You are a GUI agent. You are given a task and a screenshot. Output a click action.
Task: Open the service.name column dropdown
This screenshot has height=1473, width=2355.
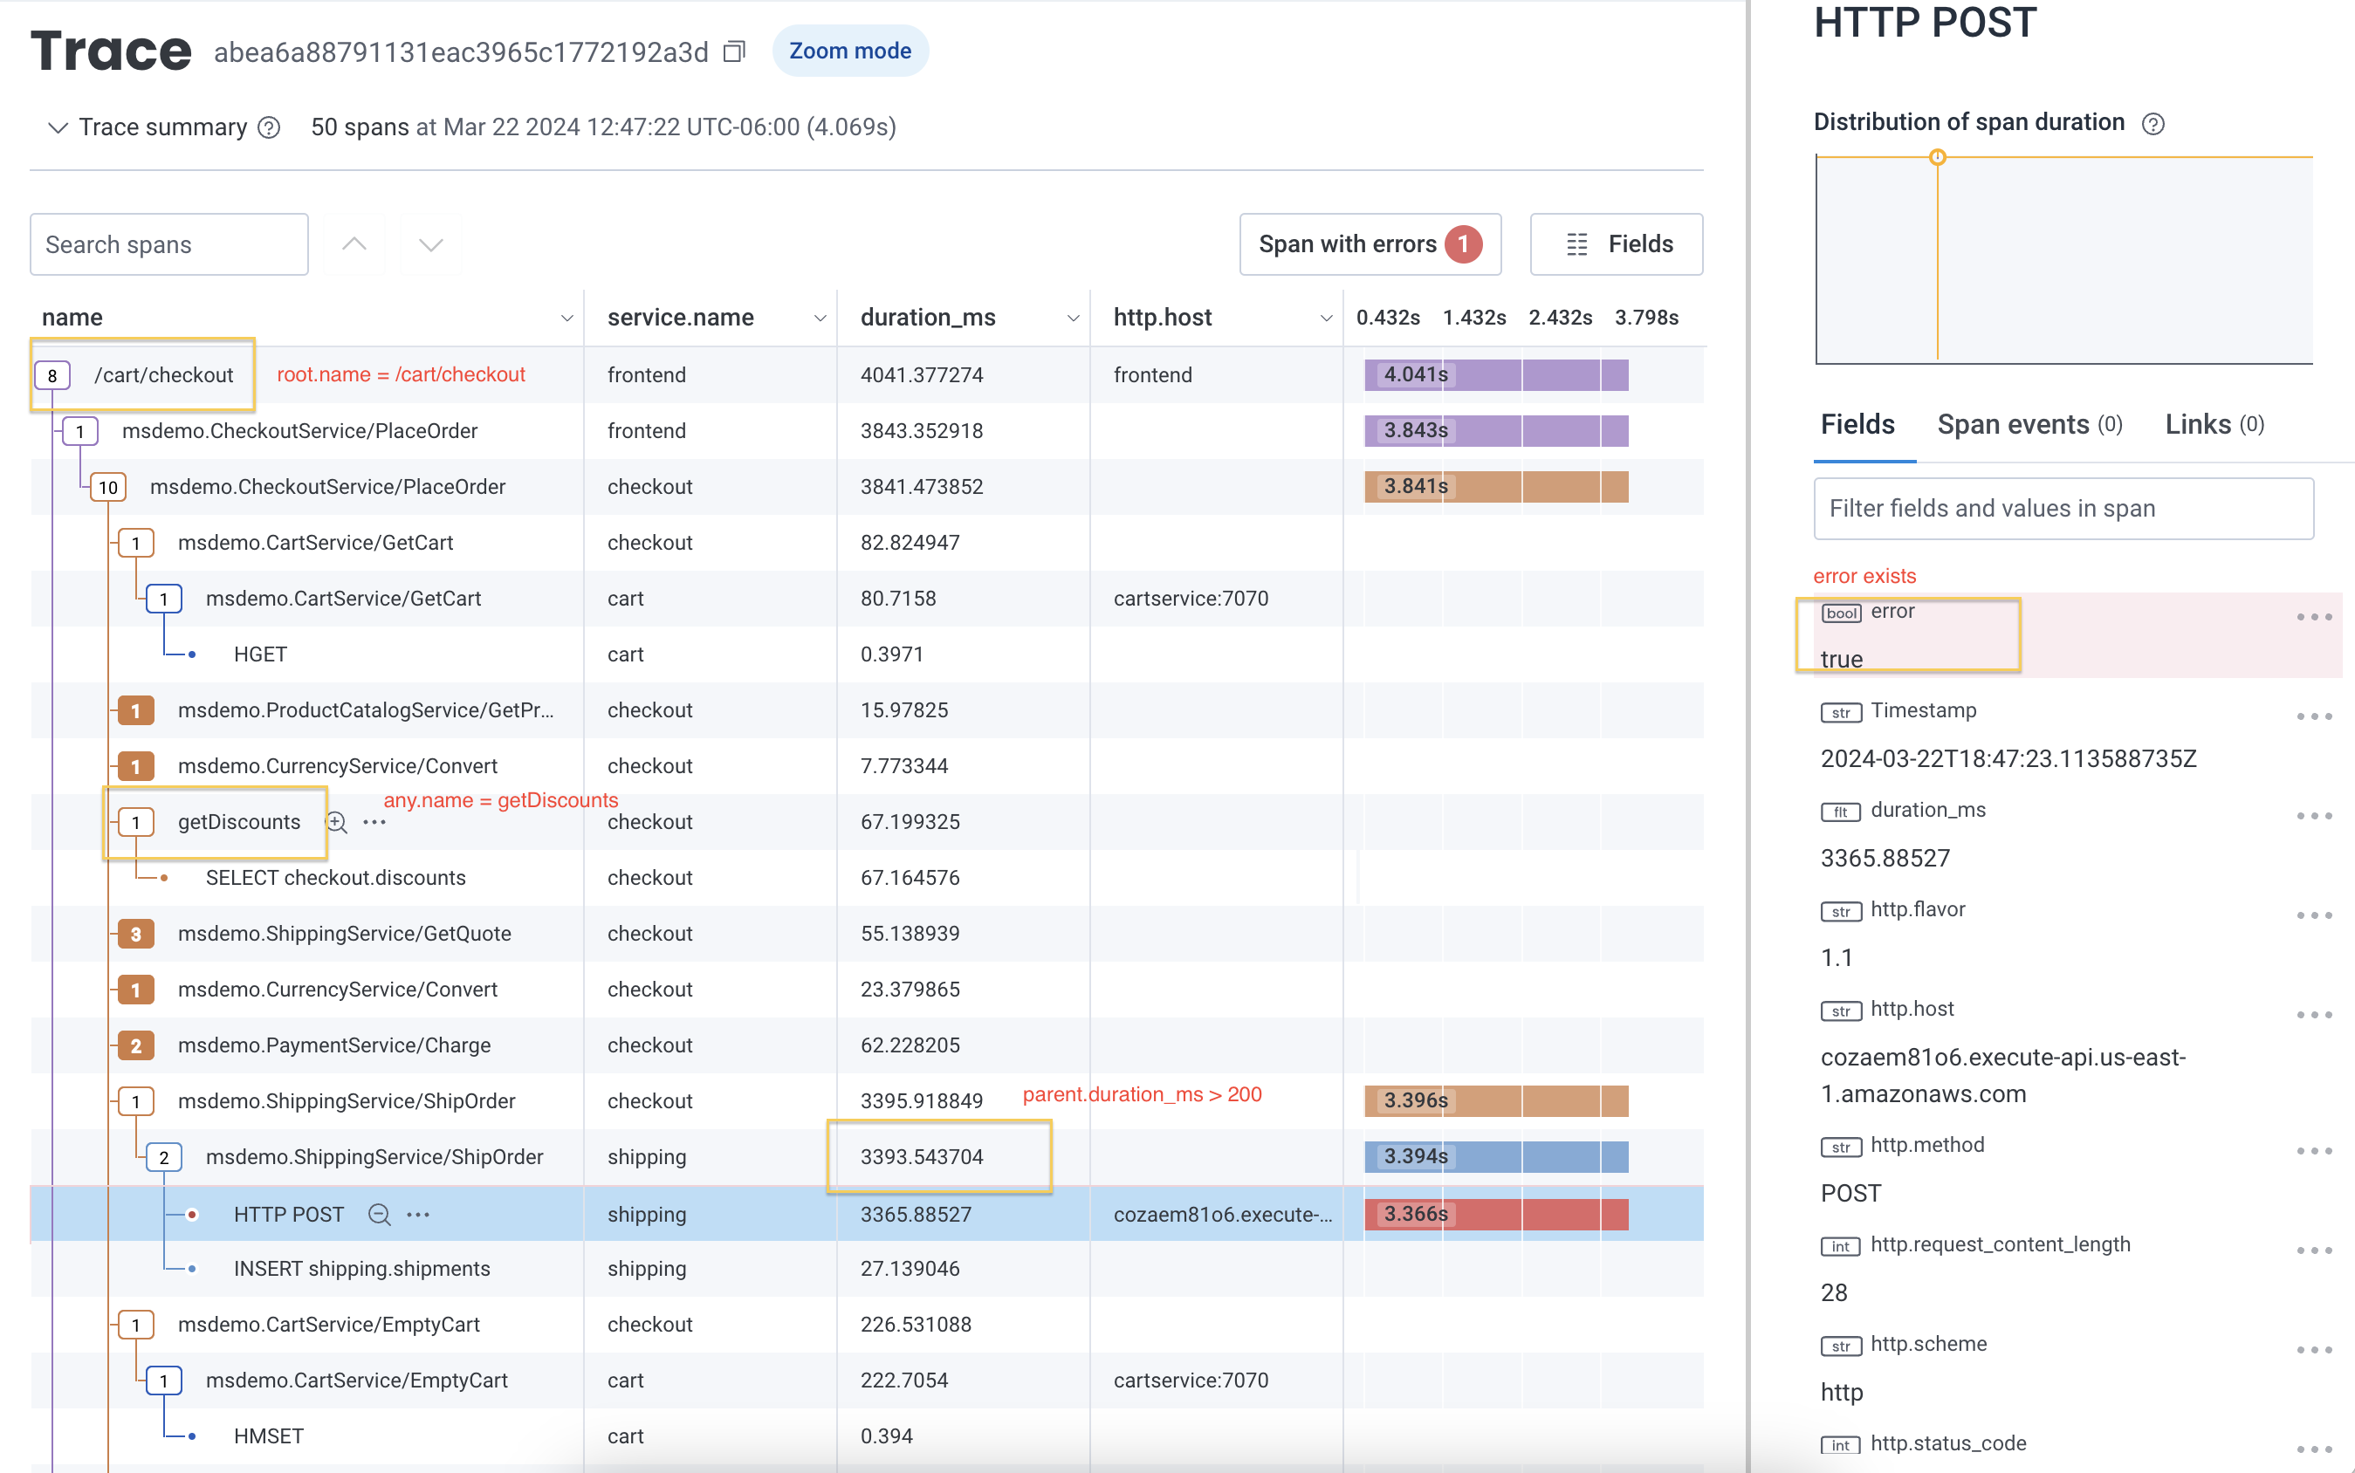tap(819, 317)
